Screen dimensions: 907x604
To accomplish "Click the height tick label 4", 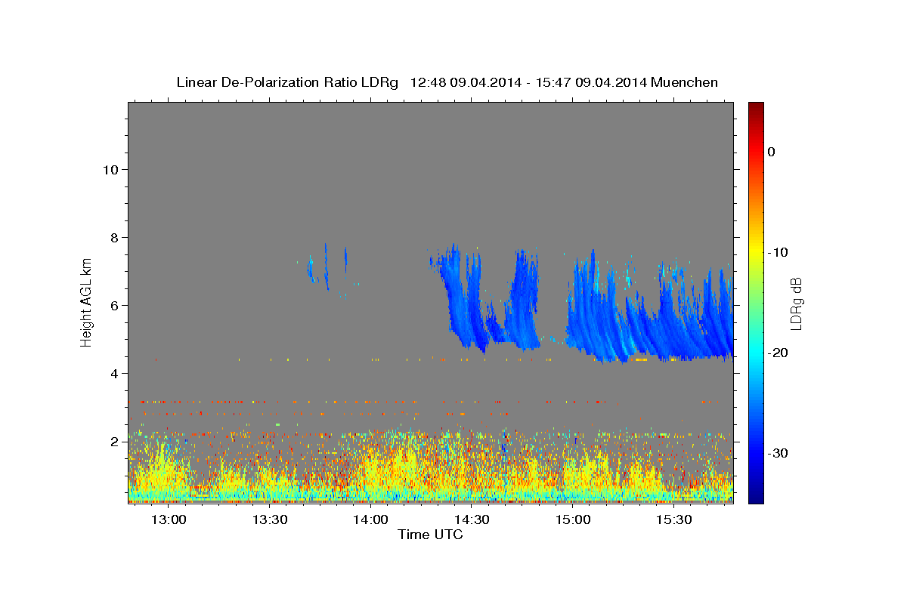I will pyautogui.click(x=114, y=373).
